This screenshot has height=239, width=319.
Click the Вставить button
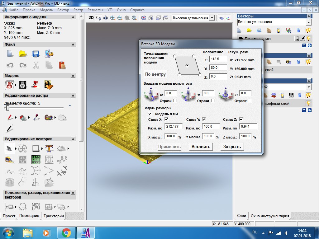[x=201, y=147]
